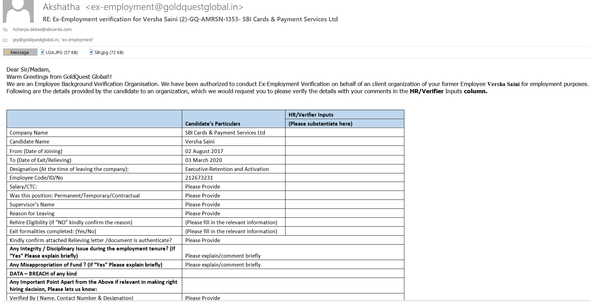Click 'From (Date of Joining)' label
Screen dimensions: 591x302
tap(36, 151)
